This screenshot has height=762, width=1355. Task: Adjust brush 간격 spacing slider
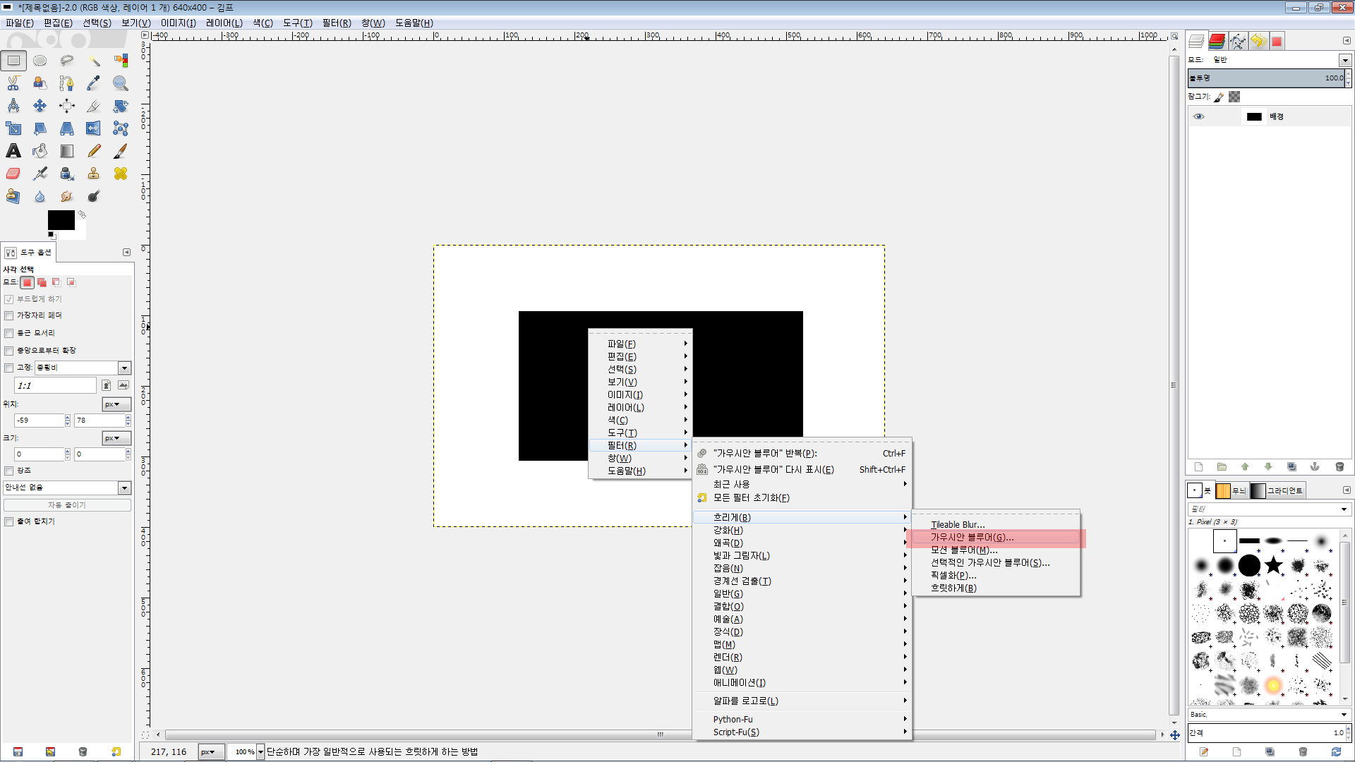pos(1267,733)
